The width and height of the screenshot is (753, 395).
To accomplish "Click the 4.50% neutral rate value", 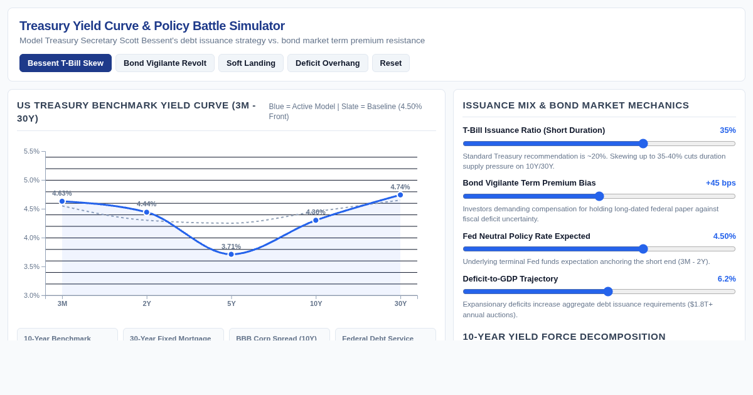I will click(724, 236).
